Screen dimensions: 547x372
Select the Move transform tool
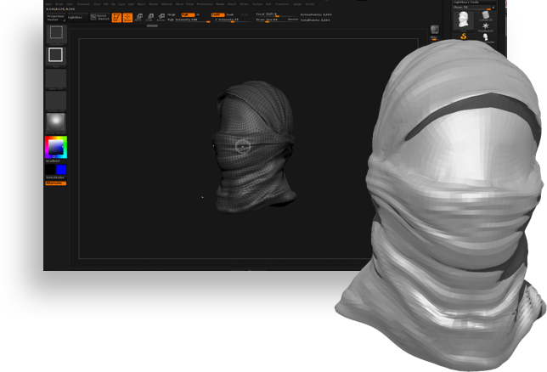tap(138, 17)
